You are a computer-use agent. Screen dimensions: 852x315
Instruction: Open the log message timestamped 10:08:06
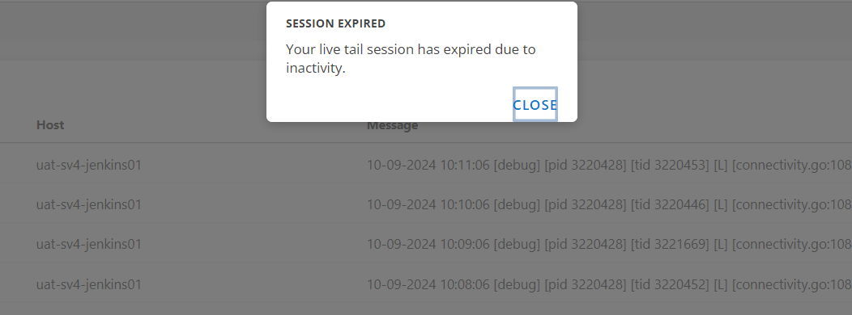[609, 284]
